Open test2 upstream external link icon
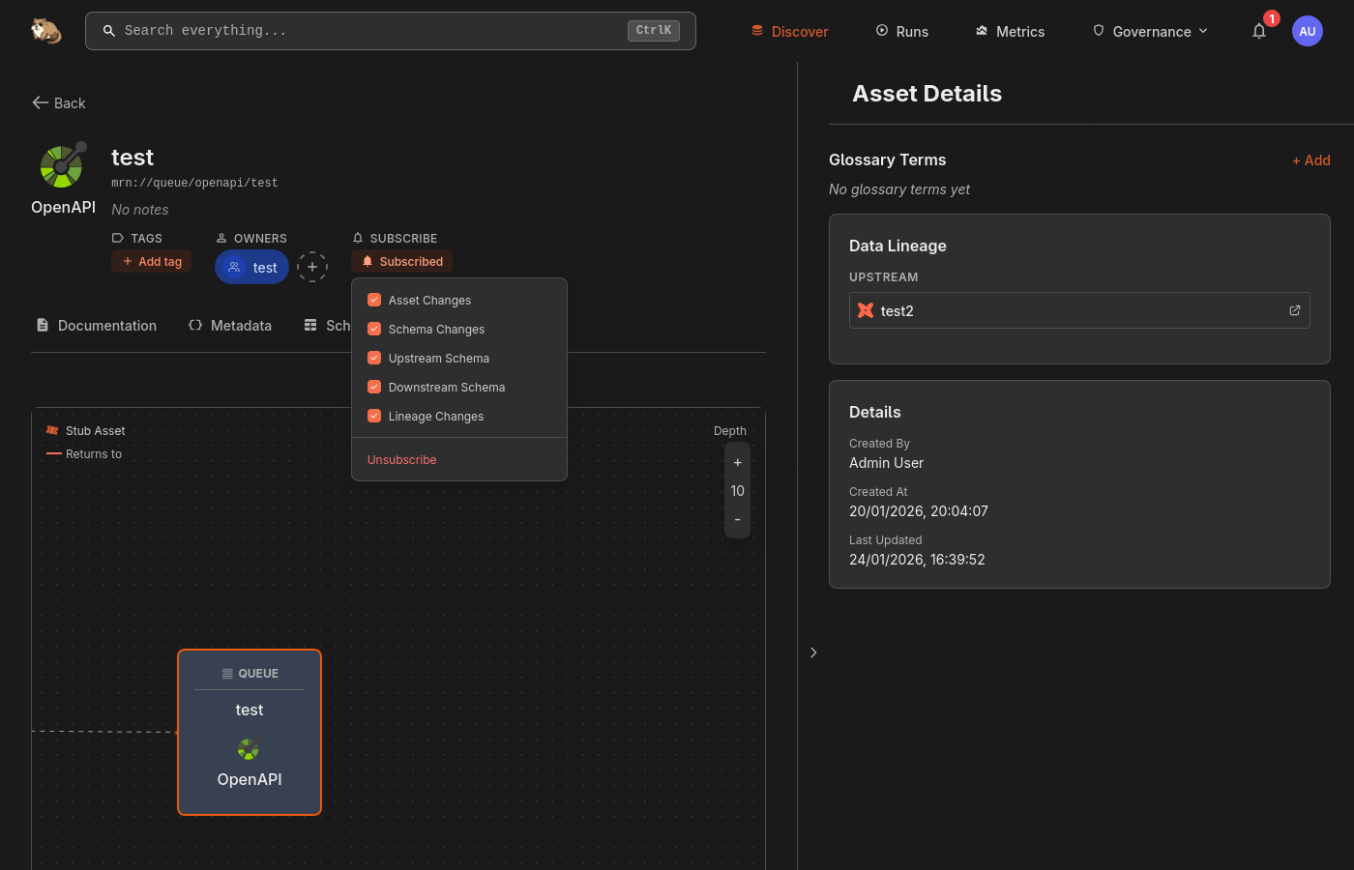Viewport: 1354px width, 870px height. pos(1294,310)
